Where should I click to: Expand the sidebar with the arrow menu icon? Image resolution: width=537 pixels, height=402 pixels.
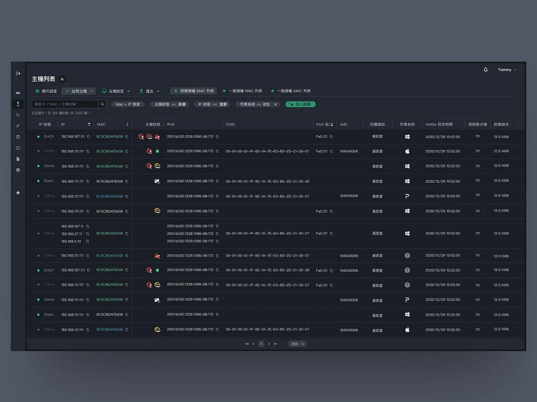pyautogui.click(x=18, y=74)
